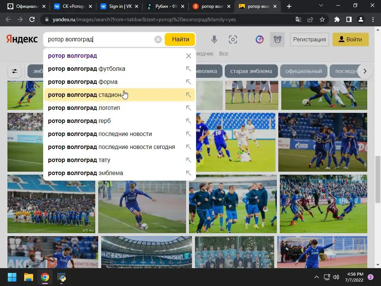Open the Windows Start menu

12,277
